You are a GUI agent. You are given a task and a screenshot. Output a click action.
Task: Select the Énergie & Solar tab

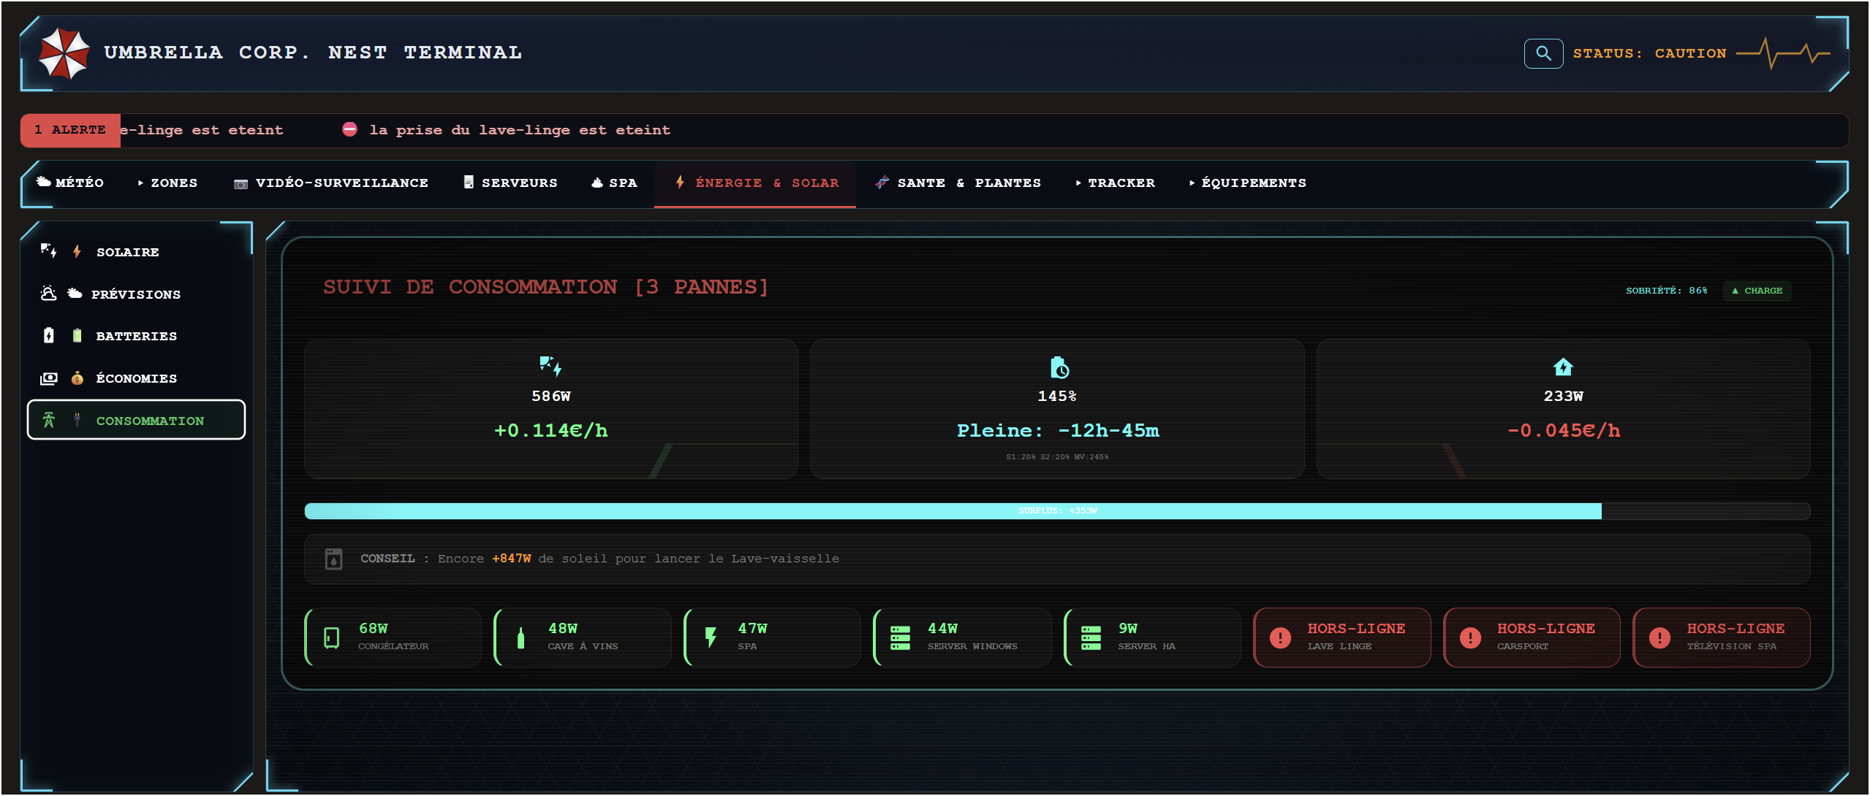(755, 183)
